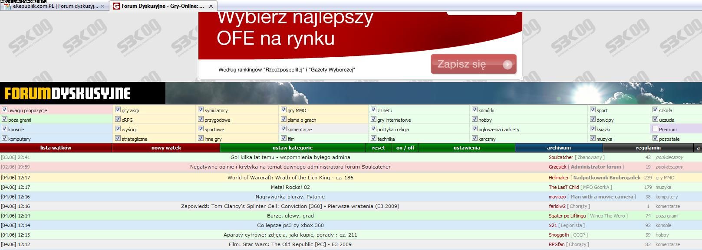Image resolution: width=702 pixels, height=250 pixels.
Task: Go to "archiwum" in the navigation bar
Action: 558,148
